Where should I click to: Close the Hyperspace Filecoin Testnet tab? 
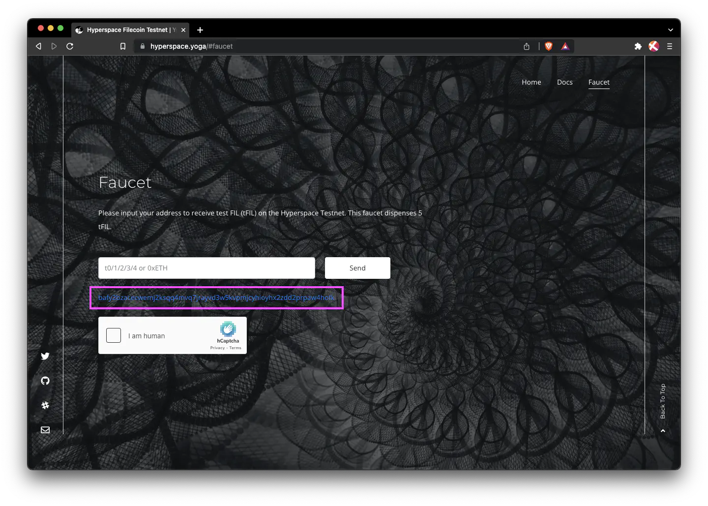183,30
